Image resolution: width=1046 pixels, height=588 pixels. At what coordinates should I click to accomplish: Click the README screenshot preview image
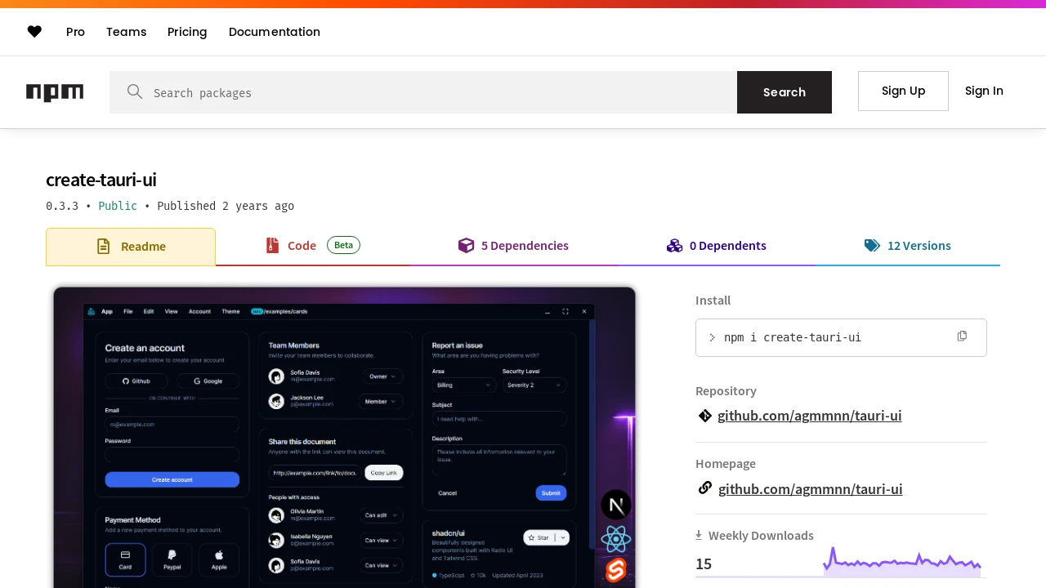344,436
